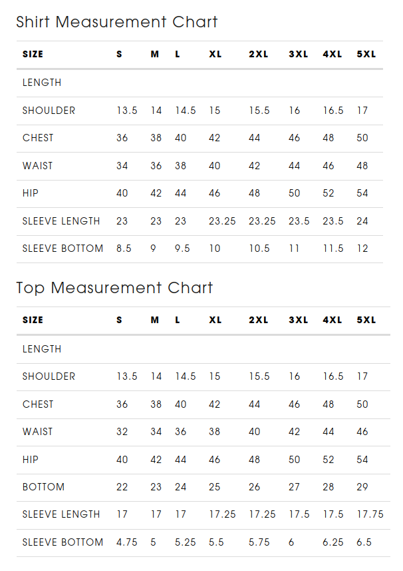Select the 5XL column header in the Top chart
Screen dimensions: 403x571
coord(366,320)
